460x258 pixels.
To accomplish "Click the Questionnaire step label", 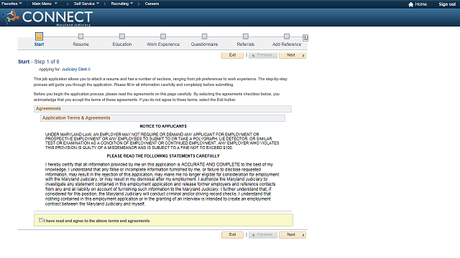I will click(204, 44).
